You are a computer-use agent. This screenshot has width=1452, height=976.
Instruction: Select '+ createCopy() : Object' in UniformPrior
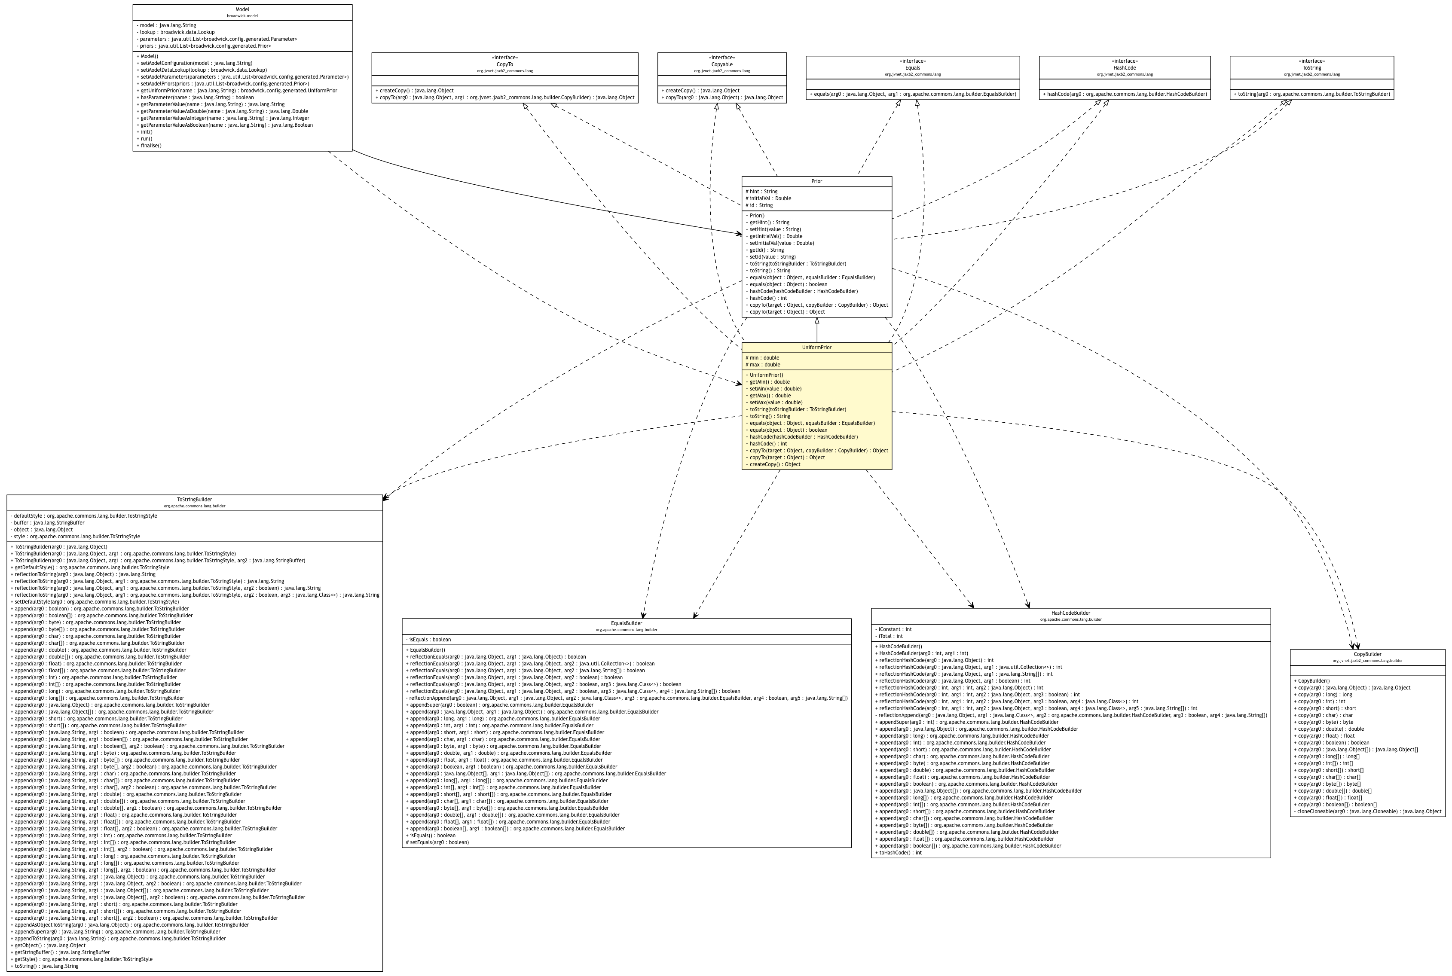coord(773,464)
